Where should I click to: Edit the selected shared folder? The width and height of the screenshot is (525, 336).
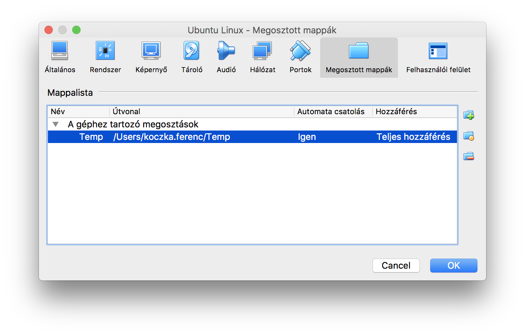[469, 136]
